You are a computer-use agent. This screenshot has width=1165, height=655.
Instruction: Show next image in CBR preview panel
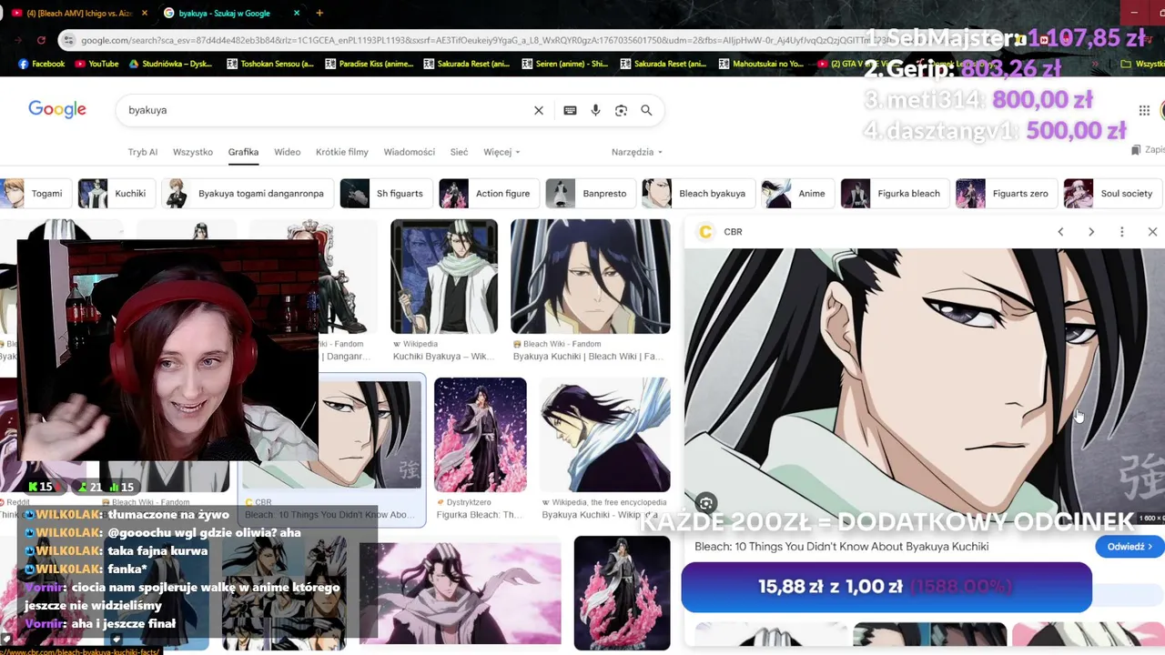1091,232
